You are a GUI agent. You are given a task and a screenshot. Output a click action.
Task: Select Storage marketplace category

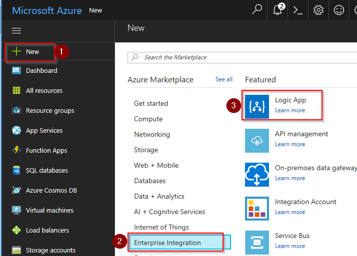click(146, 150)
